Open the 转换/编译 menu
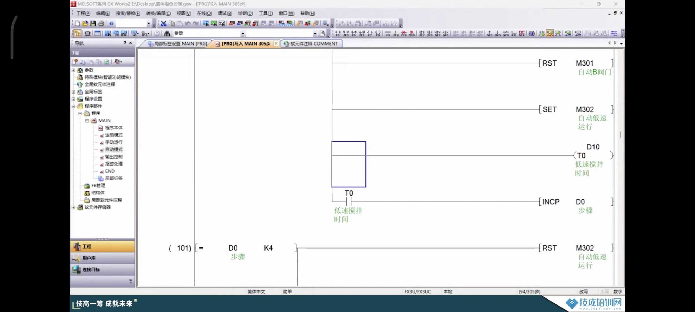The width and height of the screenshot is (695, 312). [158, 13]
